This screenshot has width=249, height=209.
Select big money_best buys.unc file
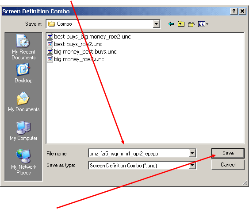[x=82, y=52]
